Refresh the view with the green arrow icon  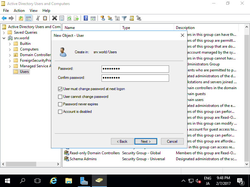point(69,18)
